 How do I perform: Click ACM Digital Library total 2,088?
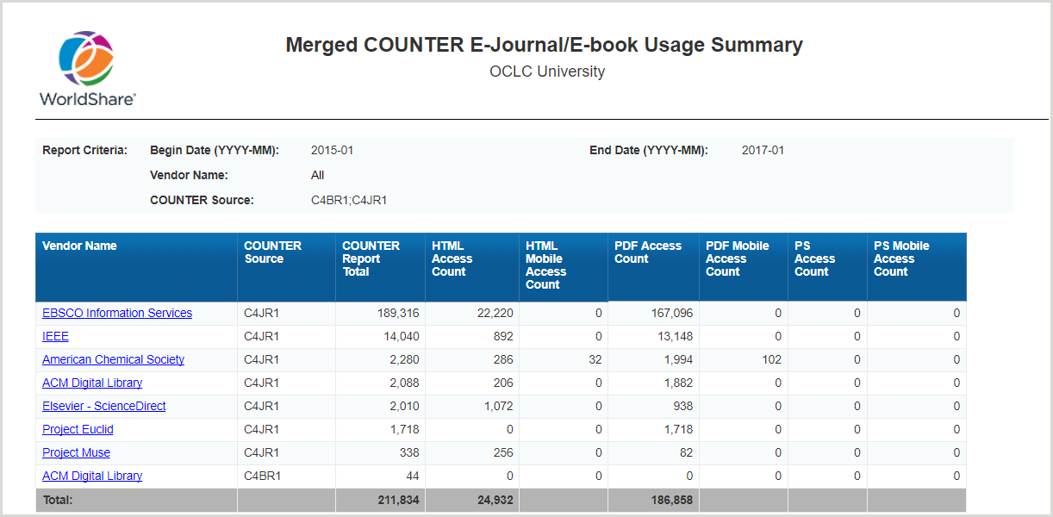[404, 383]
